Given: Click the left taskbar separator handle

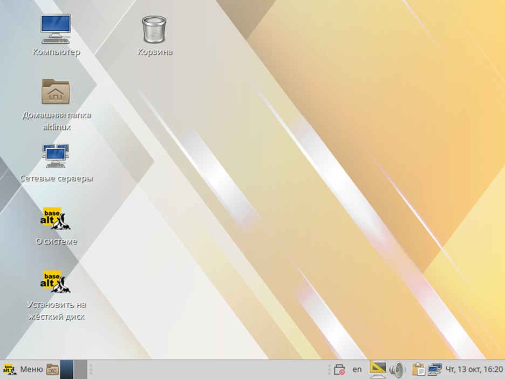Looking at the screenshot, I should click(x=91, y=369).
